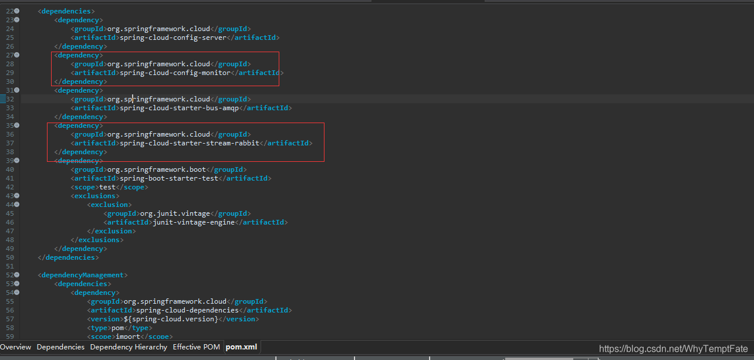Open the Dependencies tab
Image resolution: width=754 pixels, height=360 pixels.
click(60, 347)
